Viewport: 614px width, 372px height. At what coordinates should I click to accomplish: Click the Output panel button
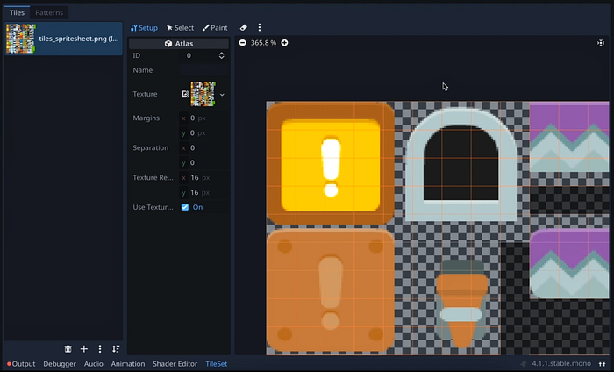tap(21, 363)
